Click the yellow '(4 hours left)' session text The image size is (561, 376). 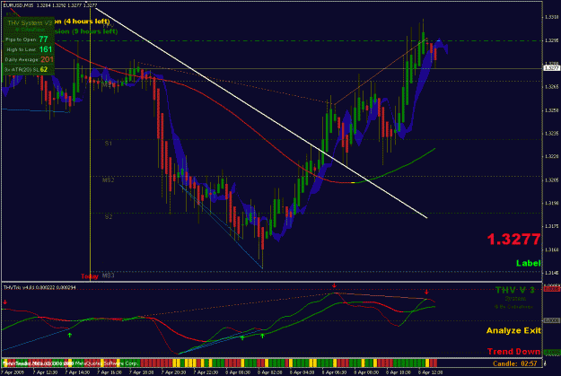coord(86,22)
